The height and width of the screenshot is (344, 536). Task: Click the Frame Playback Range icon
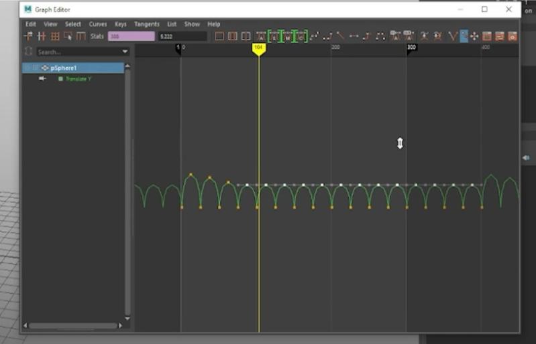coord(233,36)
